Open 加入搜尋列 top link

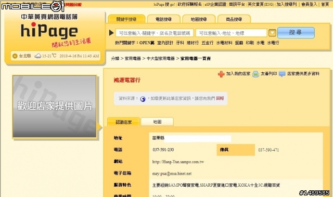(x=287, y=4)
